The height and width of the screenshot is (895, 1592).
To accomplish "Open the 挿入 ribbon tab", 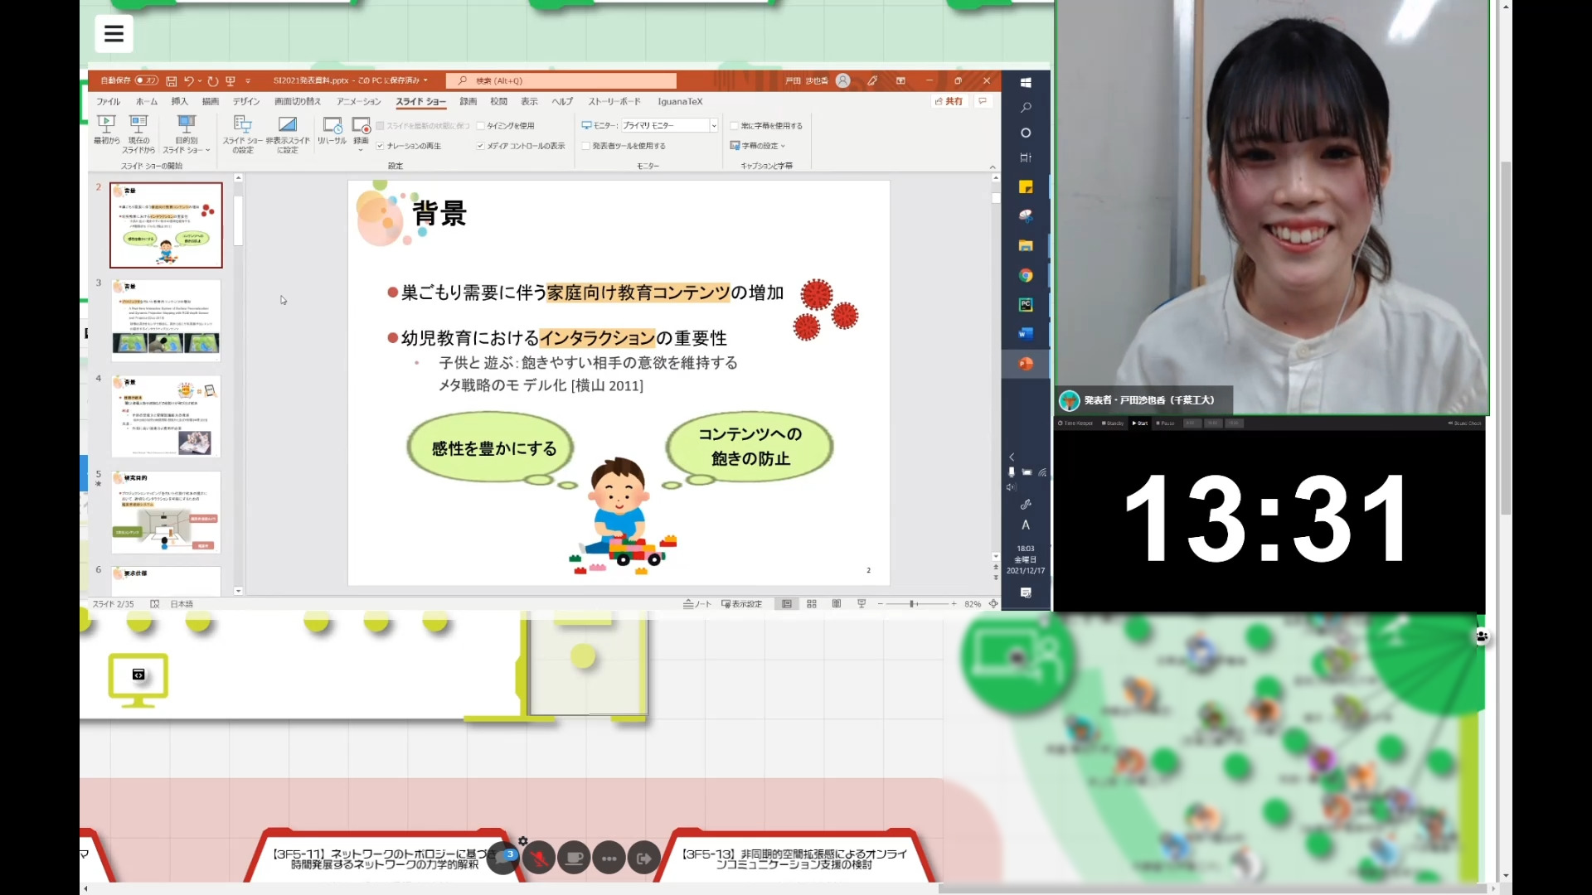I will tap(179, 101).
